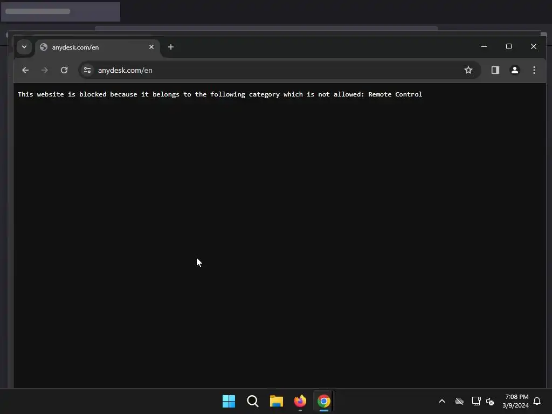Toggle the Chrome side panel
This screenshot has width=552, height=414.
[x=495, y=70]
